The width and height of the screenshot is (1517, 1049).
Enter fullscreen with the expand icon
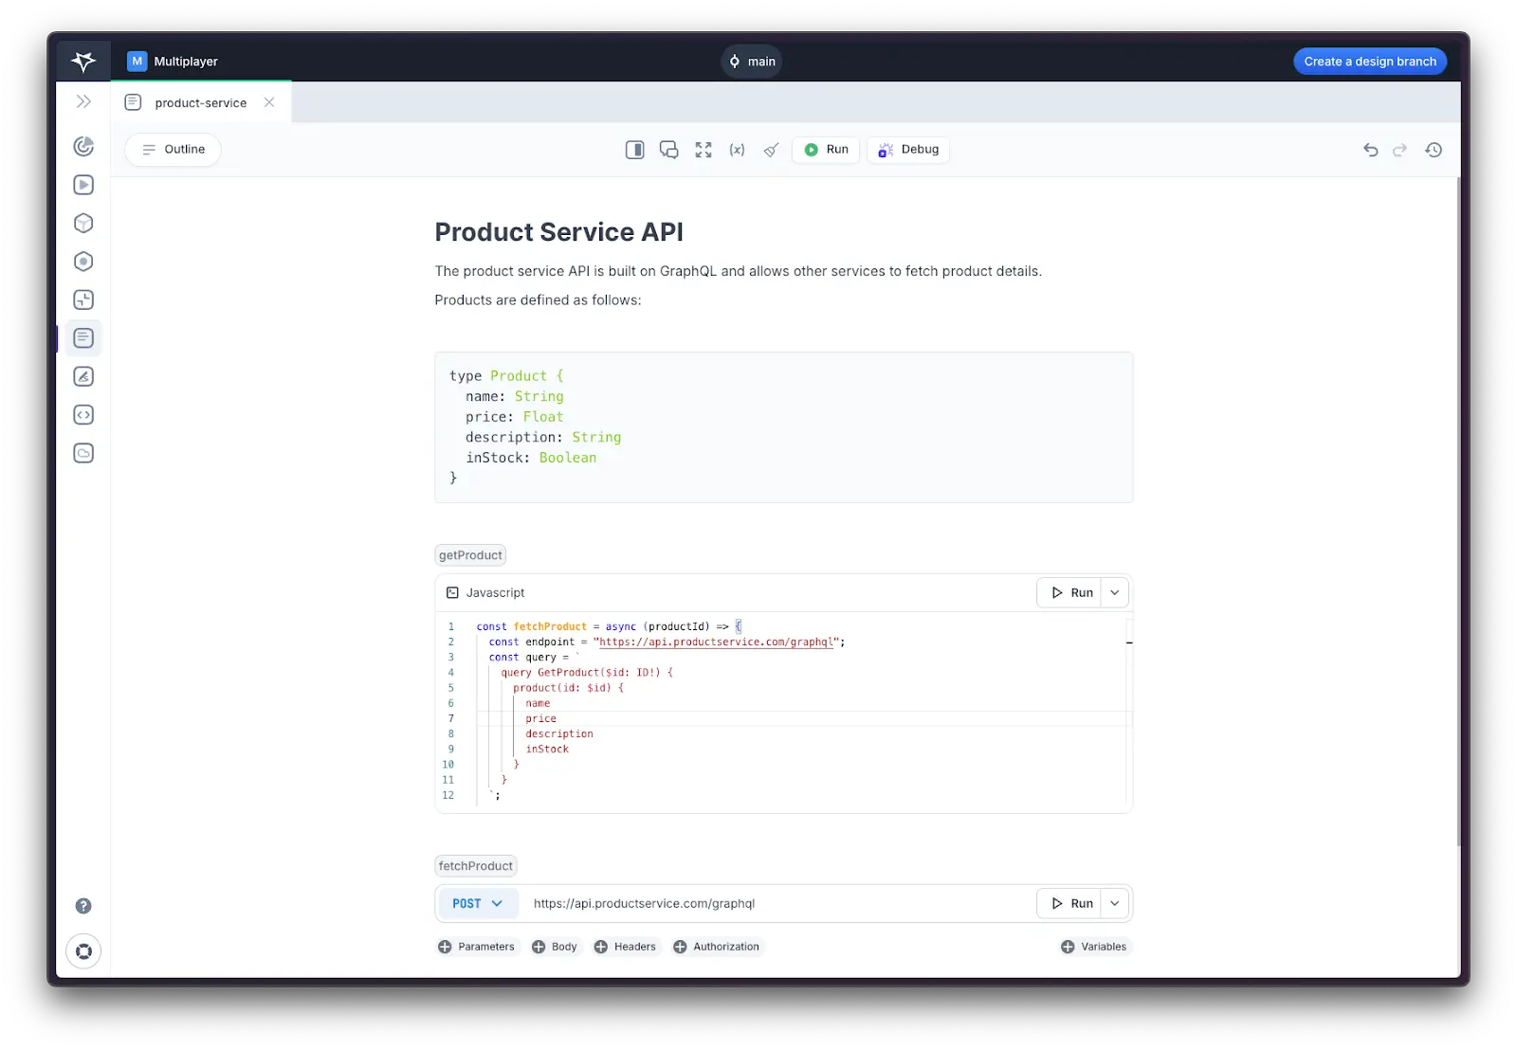[x=703, y=150]
